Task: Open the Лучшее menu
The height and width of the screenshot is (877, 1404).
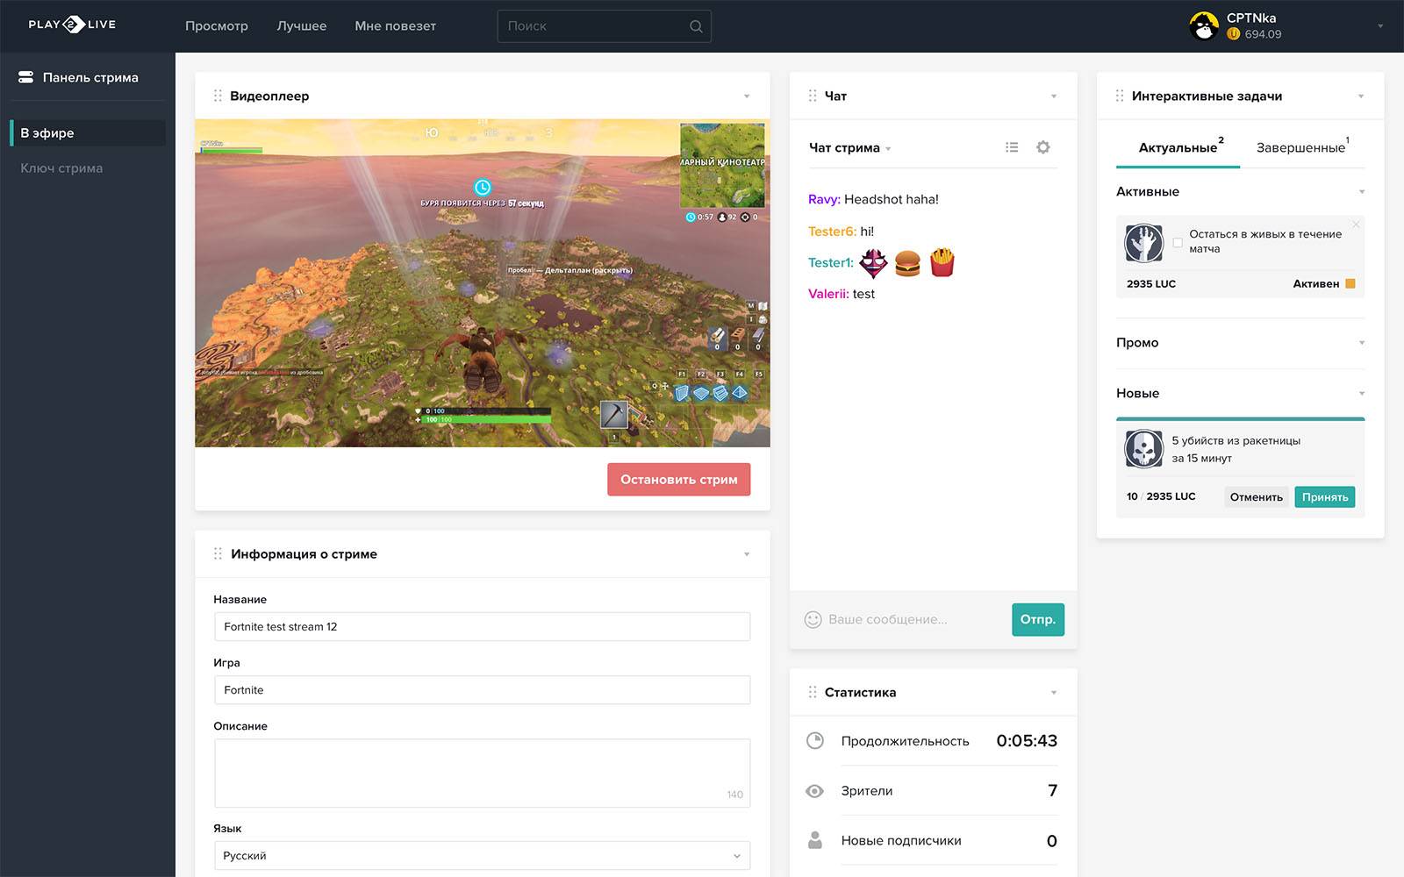Action: 302,26
